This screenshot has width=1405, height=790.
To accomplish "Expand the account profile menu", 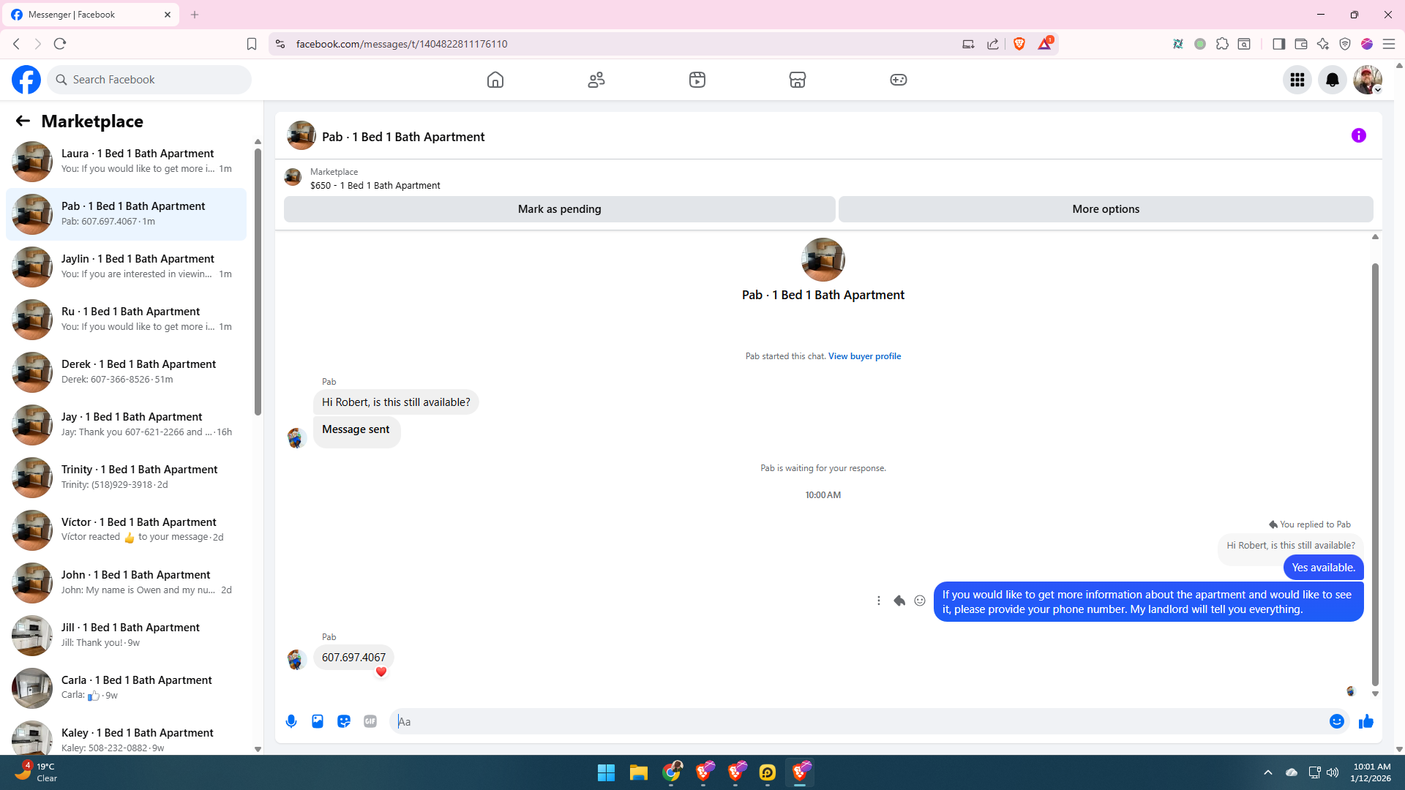I will 1367,80.
